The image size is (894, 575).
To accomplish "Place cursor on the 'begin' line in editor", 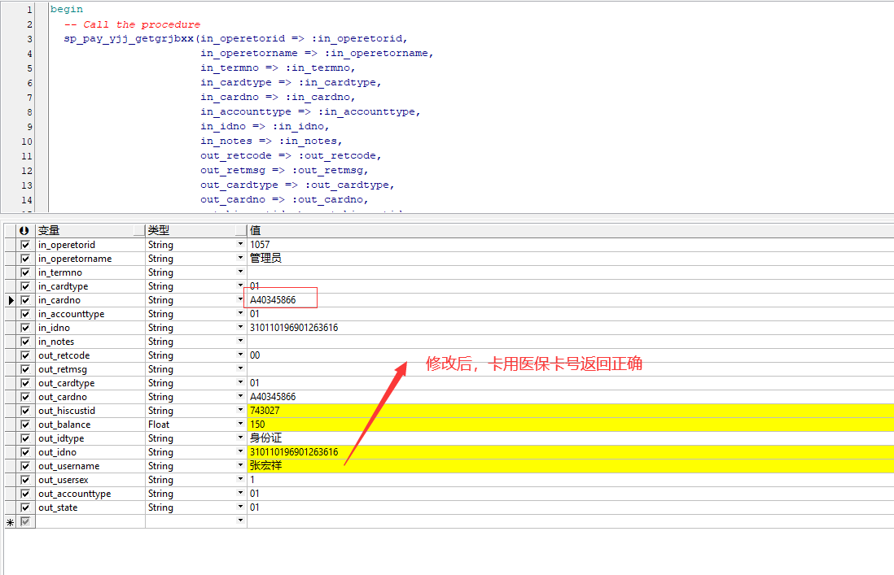I will click(x=67, y=10).
